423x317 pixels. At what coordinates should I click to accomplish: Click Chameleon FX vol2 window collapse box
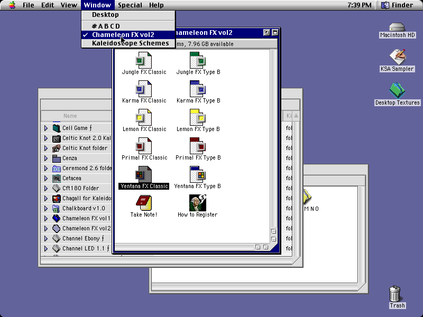(x=275, y=33)
